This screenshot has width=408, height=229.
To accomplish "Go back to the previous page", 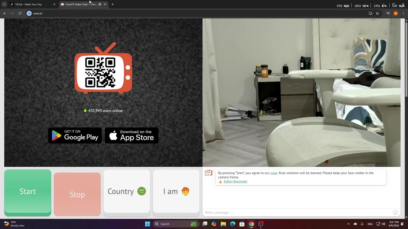I will tap(4, 13).
